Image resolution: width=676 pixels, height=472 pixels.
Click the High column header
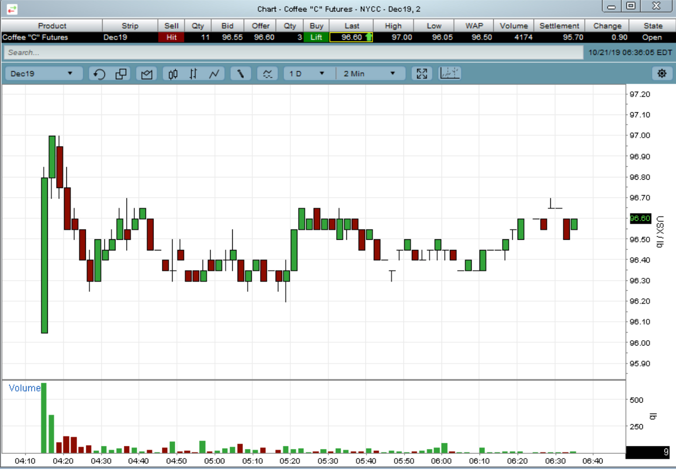393,26
